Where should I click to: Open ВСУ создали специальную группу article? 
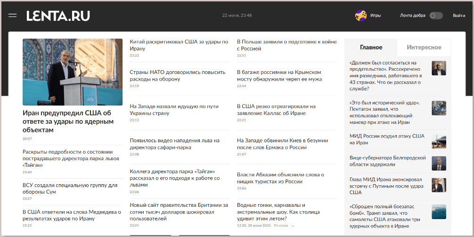tap(70, 188)
